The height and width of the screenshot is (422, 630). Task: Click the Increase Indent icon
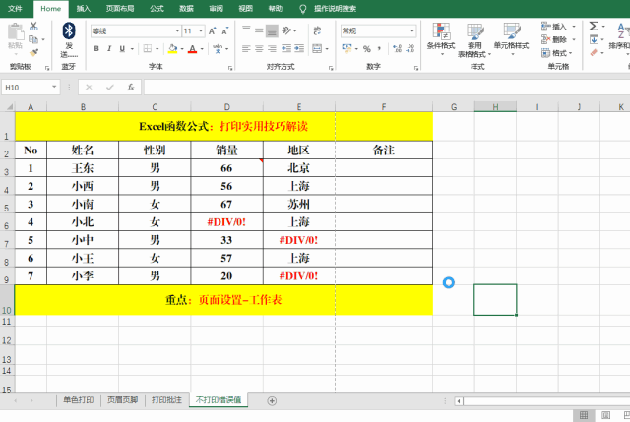click(299, 48)
